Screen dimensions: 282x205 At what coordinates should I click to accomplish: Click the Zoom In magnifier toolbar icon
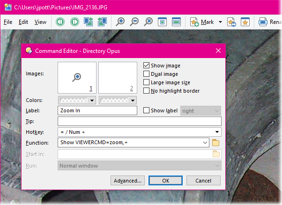[x=120, y=22]
